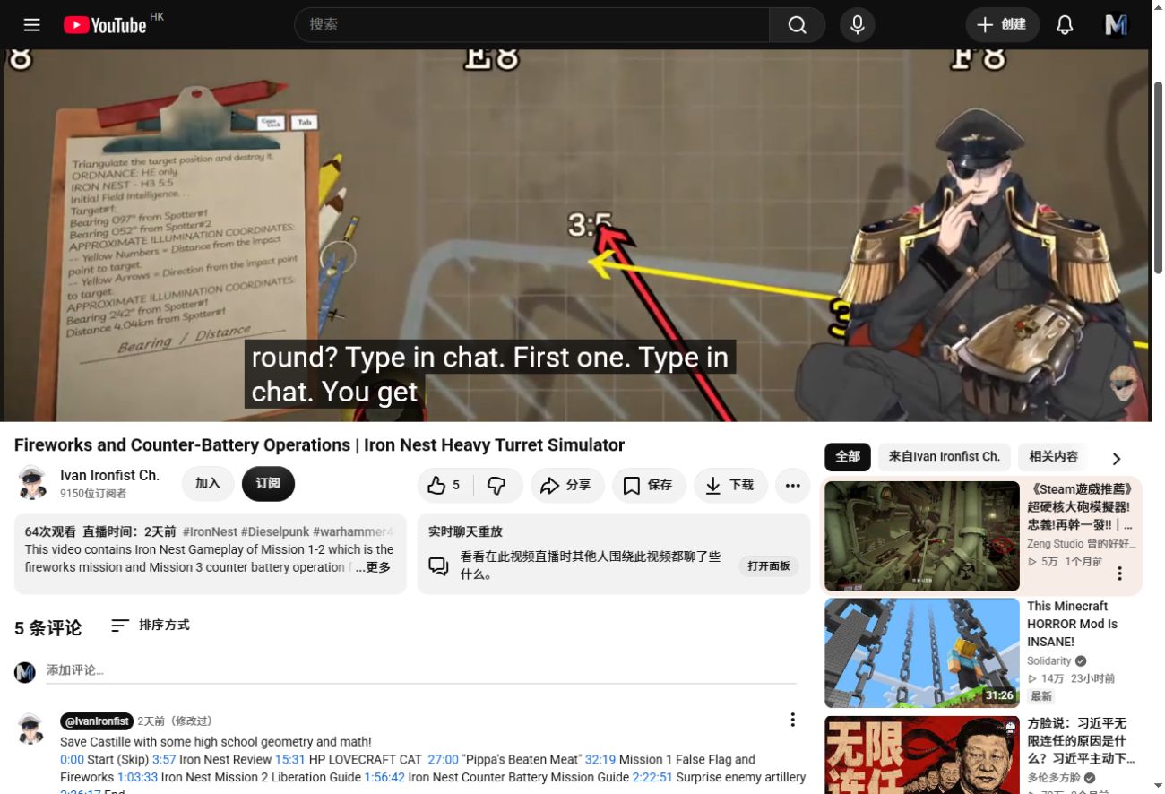Open the Ivan Ironfist Ch. channel name
The width and height of the screenshot is (1165, 794).
[109, 475]
